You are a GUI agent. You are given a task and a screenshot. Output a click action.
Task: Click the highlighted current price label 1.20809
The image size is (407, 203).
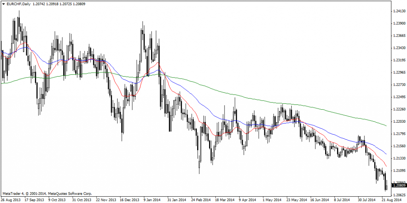point(399,185)
